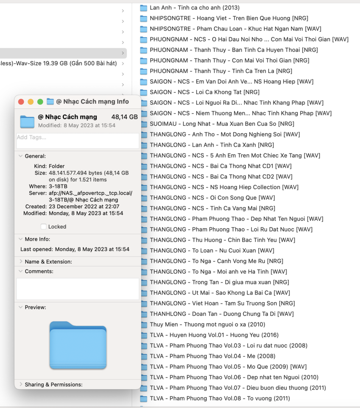Image resolution: width=360 pixels, height=408 pixels.
Task: Toggle the Locked checkbox
Action: (44, 227)
